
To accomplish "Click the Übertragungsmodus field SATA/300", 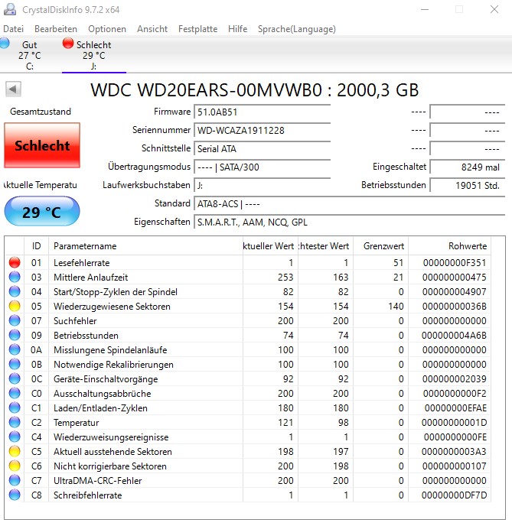I will 263,167.
